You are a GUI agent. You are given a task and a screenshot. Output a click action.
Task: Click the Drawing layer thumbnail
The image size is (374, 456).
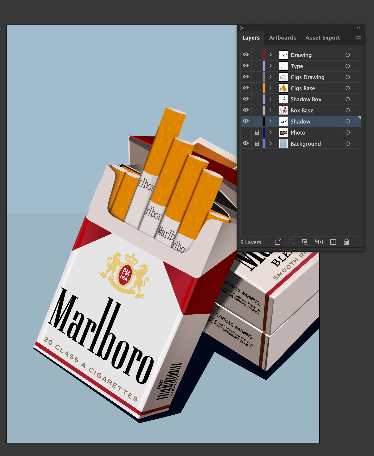[x=283, y=55]
